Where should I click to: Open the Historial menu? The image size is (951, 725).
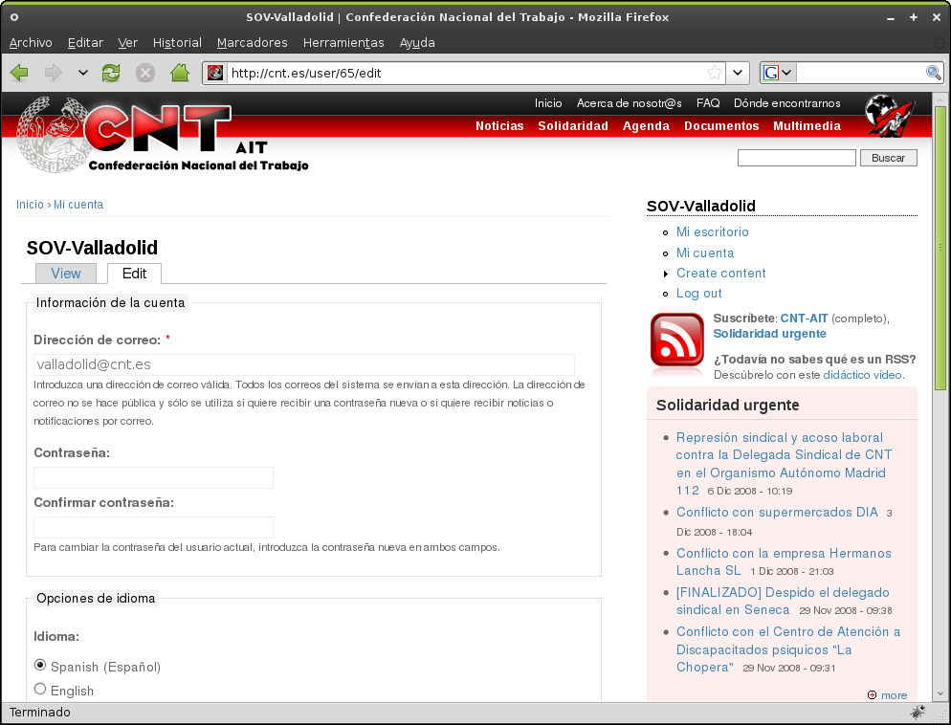click(x=177, y=42)
